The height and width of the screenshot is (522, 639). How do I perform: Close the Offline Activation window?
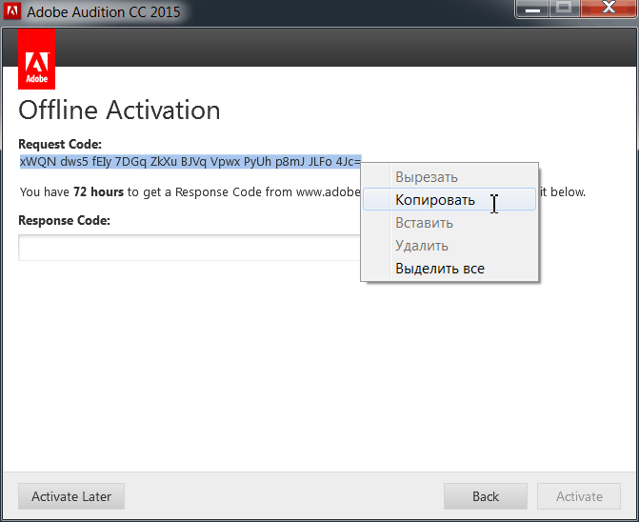click(x=607, y=9)
